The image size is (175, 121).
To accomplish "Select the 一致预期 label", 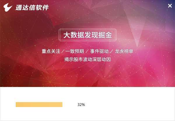I will pyautogui.click(x=75, y=51).
